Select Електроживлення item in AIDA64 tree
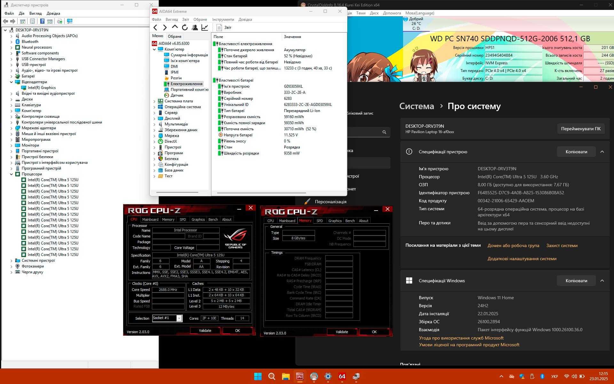This screenshot has width=614, height=384. [186, 84]
